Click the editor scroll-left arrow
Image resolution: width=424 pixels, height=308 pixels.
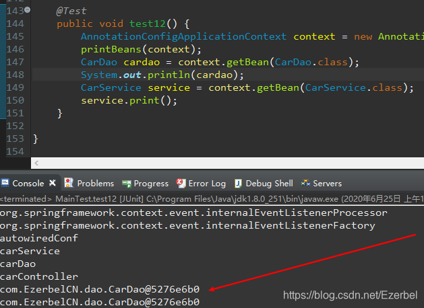pos(36,163)
